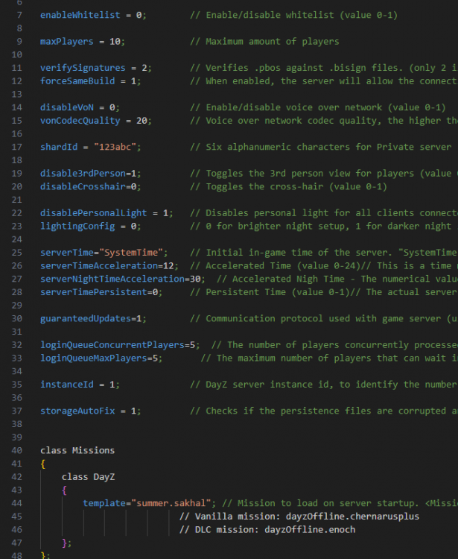Click the Six alphanumeric characters comment
The image size is (458, 559).
[x=320, y=147]
